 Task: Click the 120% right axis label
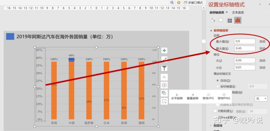coord(154,50)
